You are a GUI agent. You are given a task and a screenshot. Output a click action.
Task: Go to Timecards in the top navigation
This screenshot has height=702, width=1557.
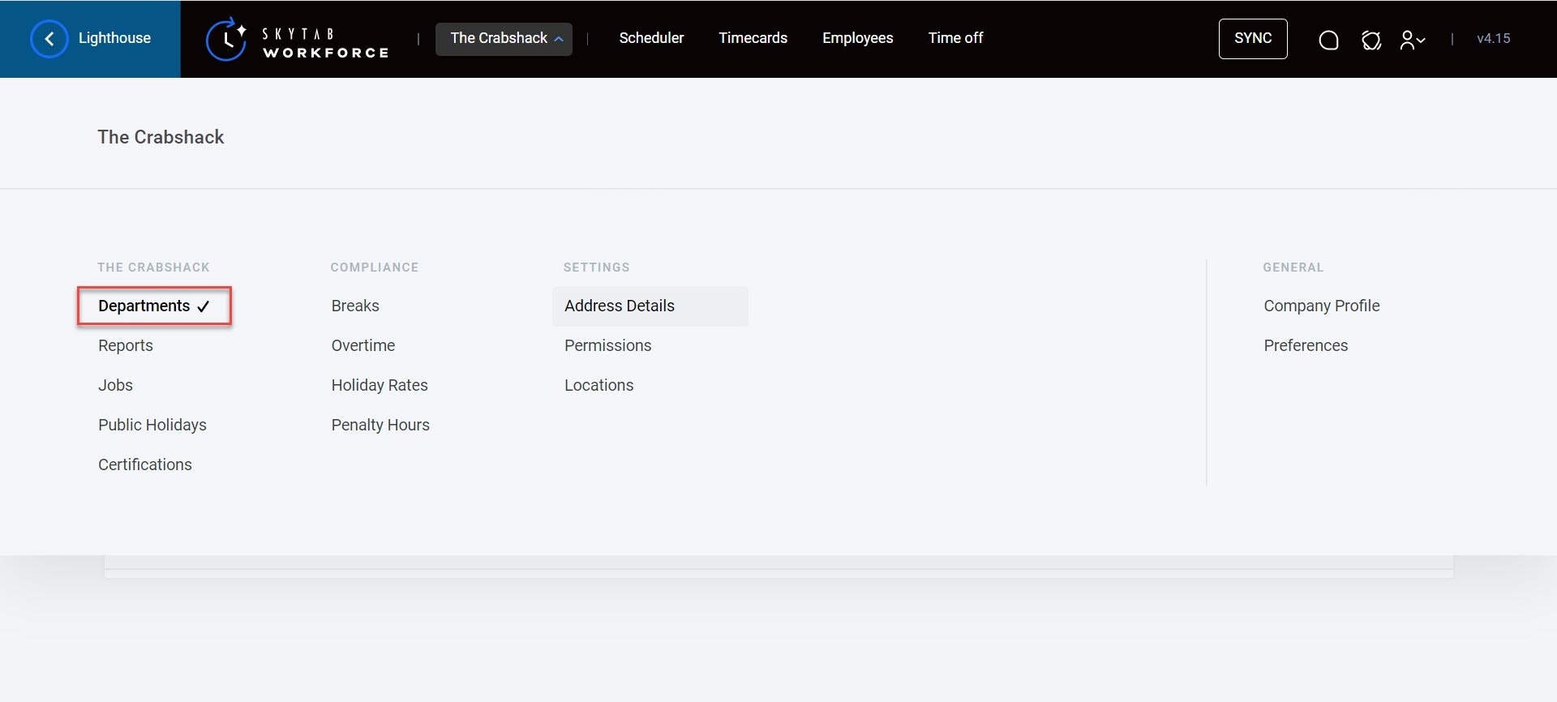click(x=753, y=38)
